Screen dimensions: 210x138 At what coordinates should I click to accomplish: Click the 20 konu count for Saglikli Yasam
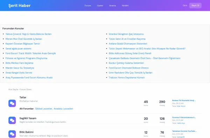[x=146, y=119]
